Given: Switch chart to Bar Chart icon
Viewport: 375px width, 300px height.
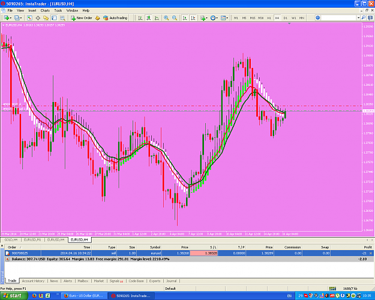Looking at the screenshot, I should pos(140,18).
